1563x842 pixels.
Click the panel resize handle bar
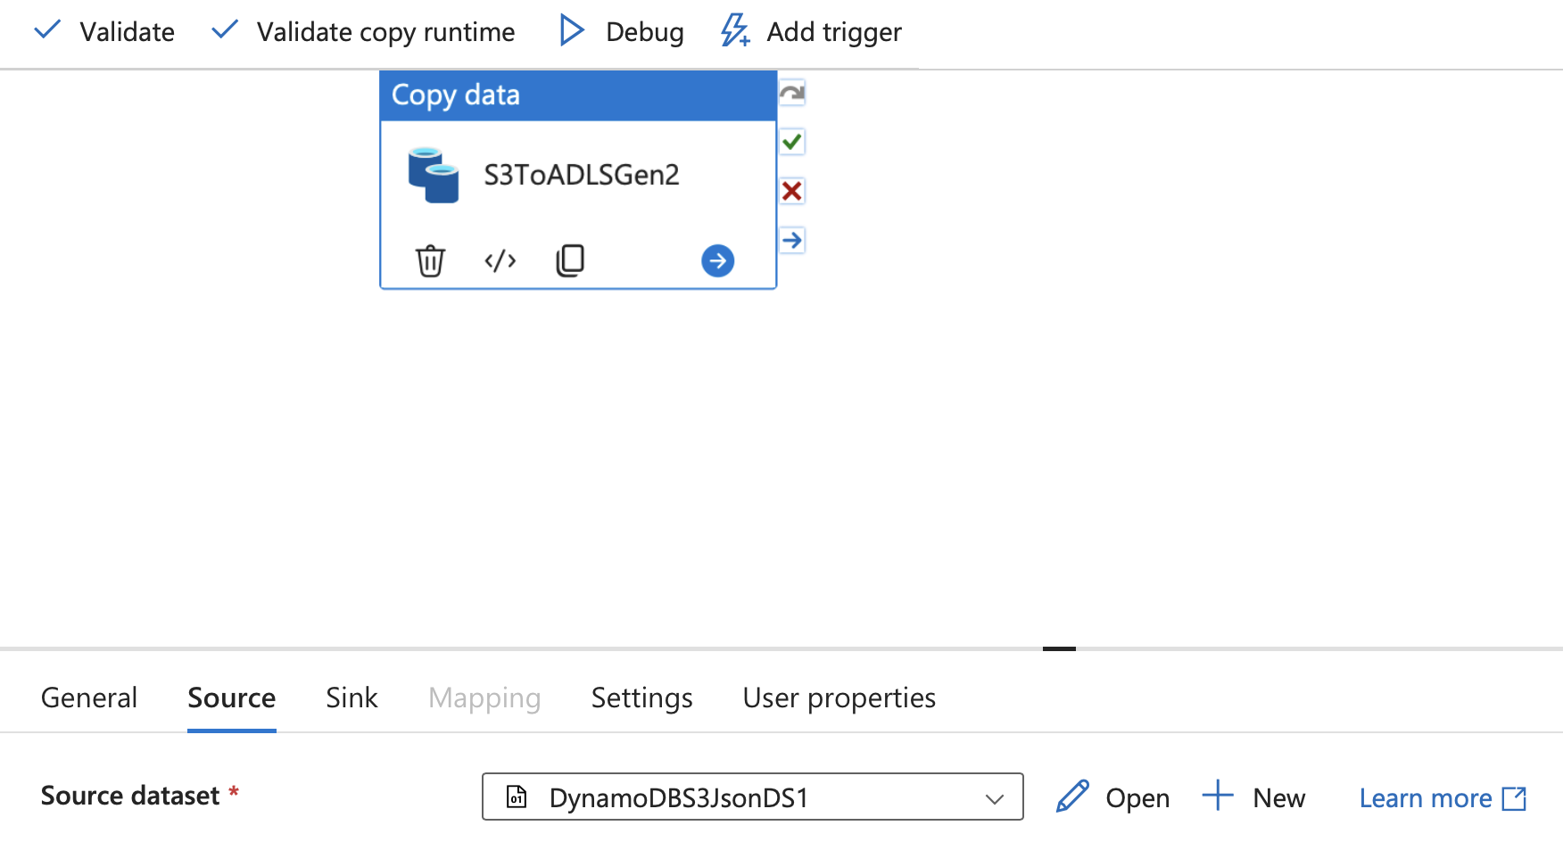1059,648
